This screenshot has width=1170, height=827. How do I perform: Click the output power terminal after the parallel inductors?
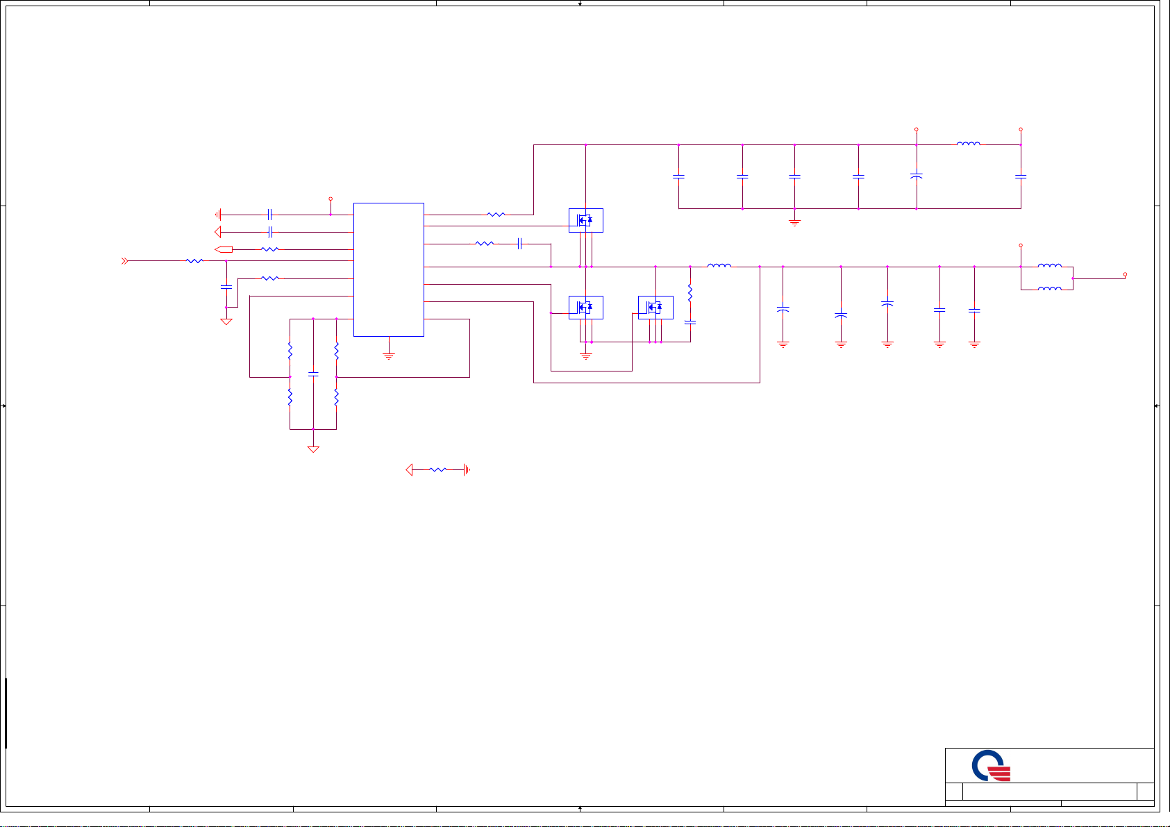1125,275
